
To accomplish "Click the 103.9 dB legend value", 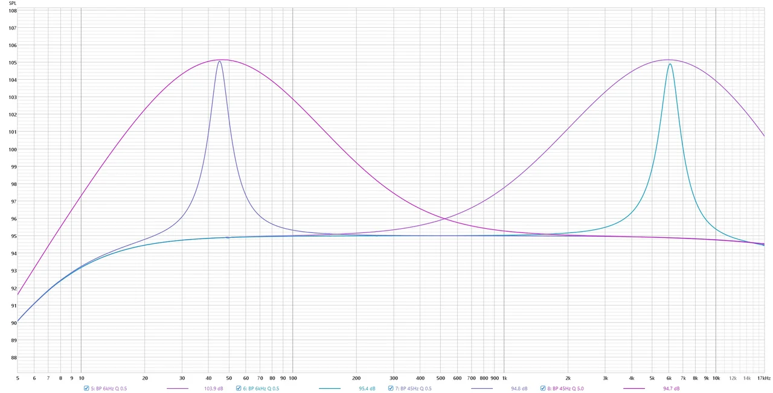I will point(213,389).
